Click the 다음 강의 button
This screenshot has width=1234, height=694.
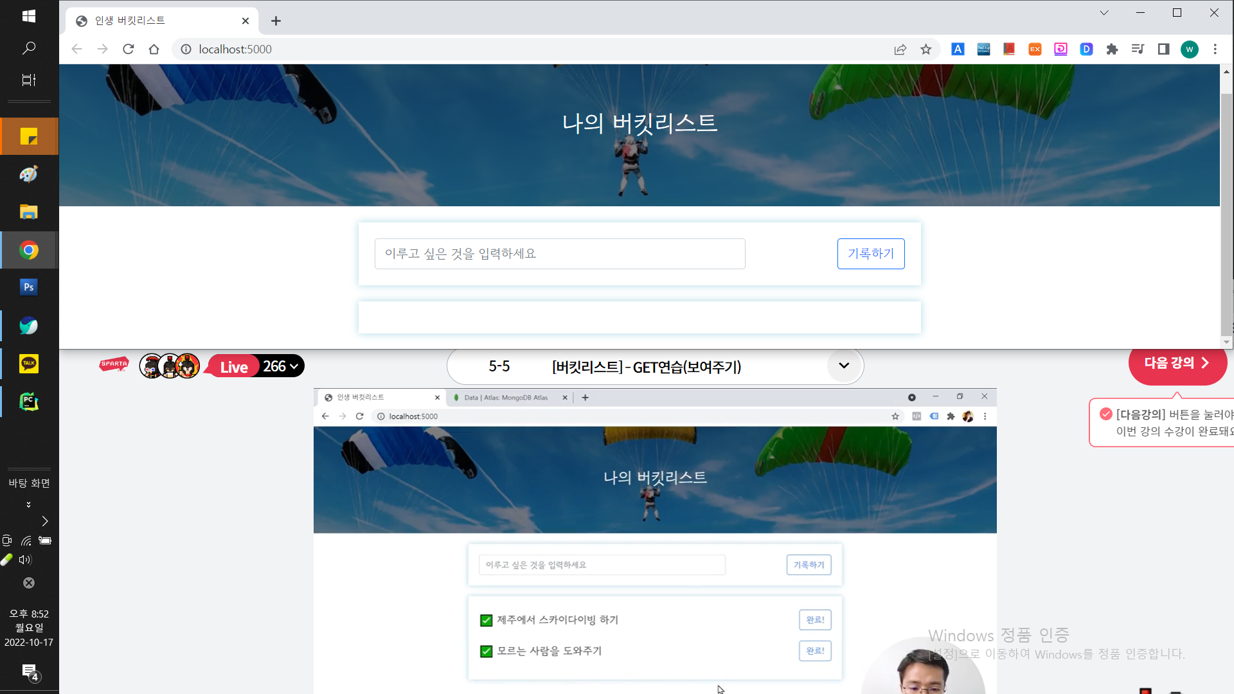tap(1177, 363)
